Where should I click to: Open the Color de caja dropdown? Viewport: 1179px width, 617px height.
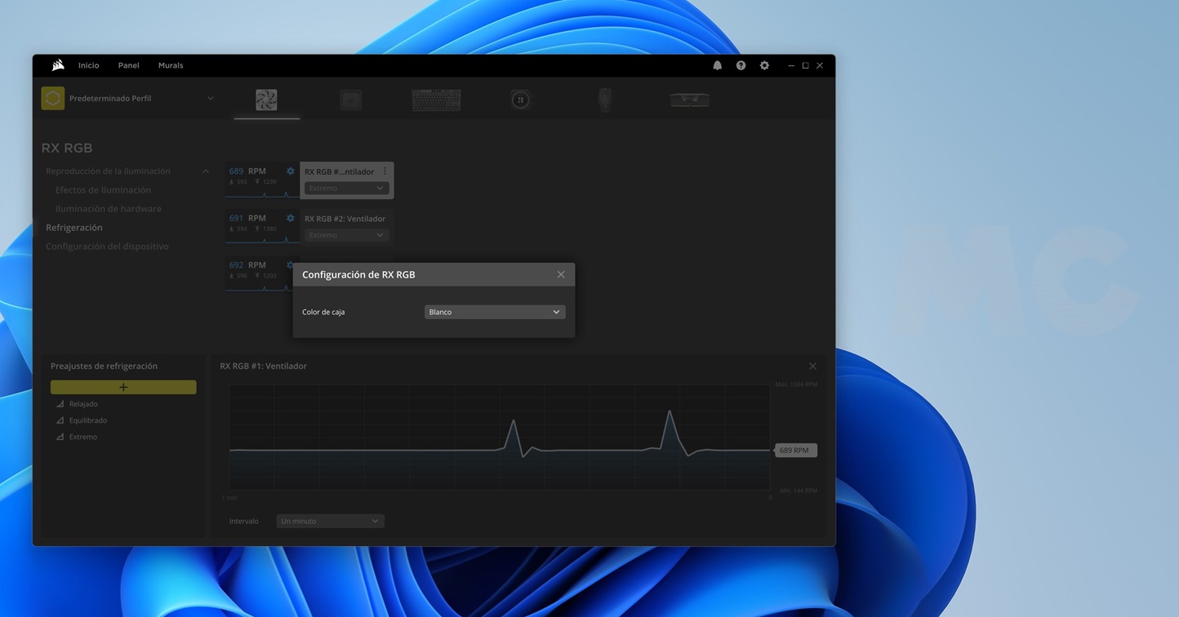click(494, 312)
